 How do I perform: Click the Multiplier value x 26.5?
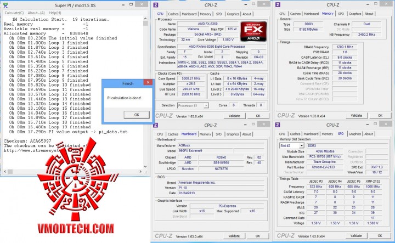(191, 84)
